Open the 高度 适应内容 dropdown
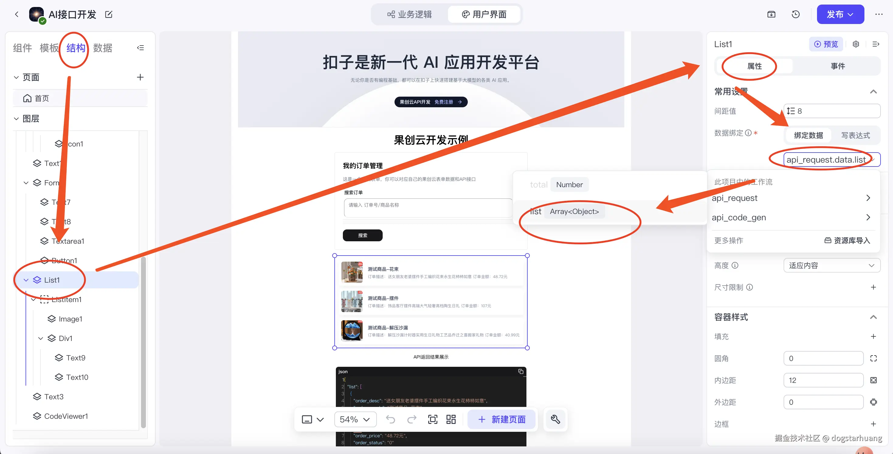Viewport: 893px width, 454px height. [831, 266]
